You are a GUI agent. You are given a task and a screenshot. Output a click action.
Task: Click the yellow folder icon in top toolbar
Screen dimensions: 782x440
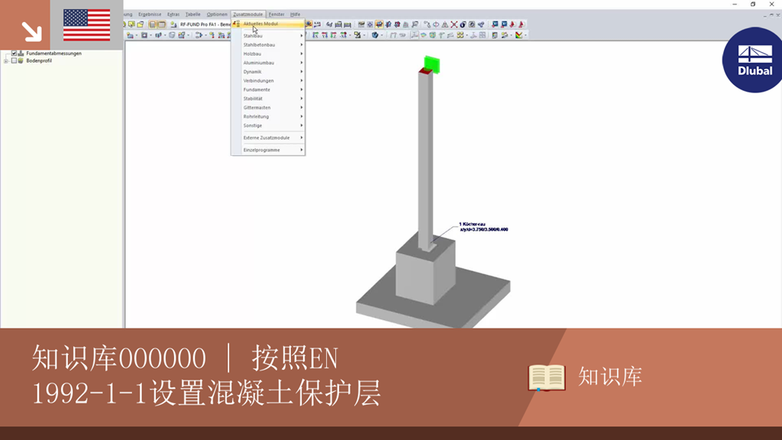(141, 24)
